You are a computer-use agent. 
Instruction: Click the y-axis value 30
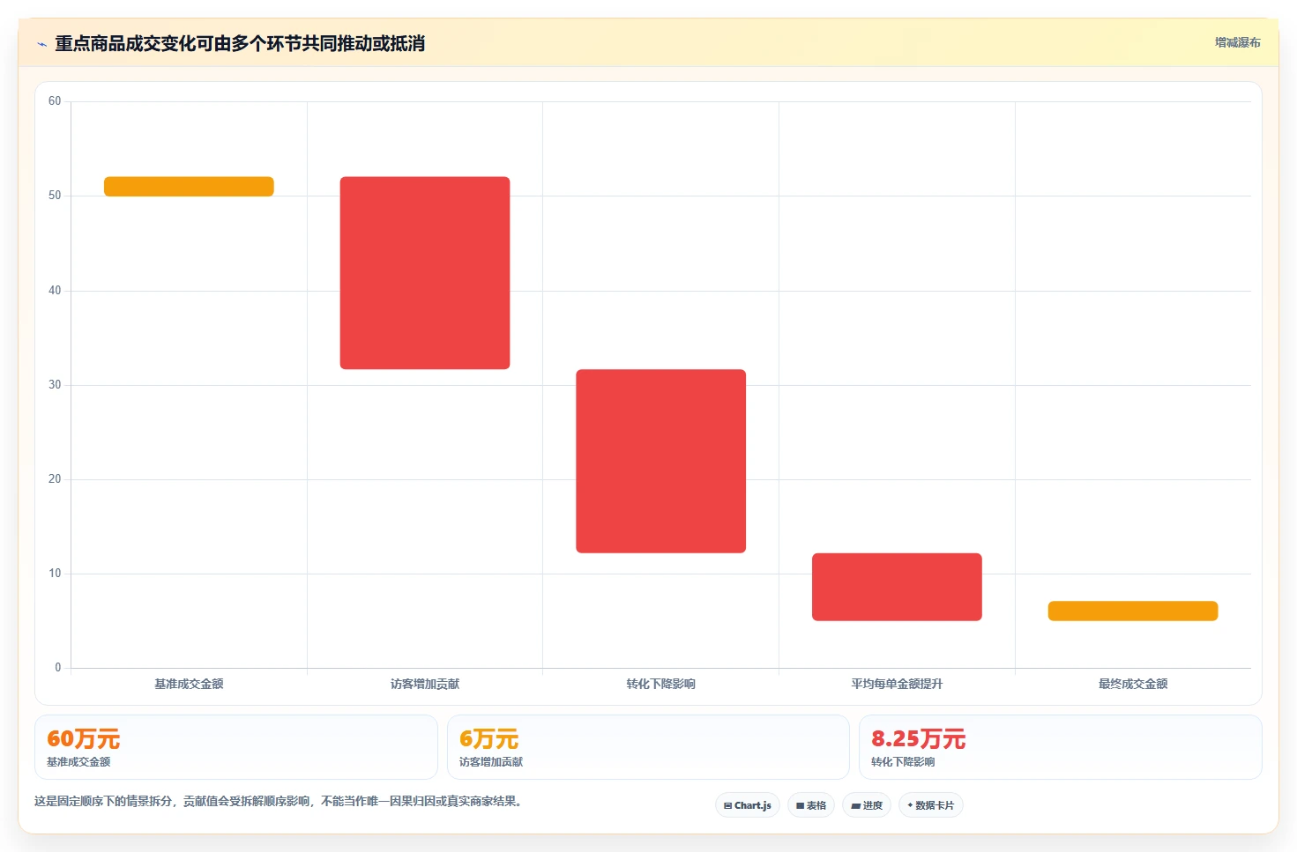pos(55,385)
